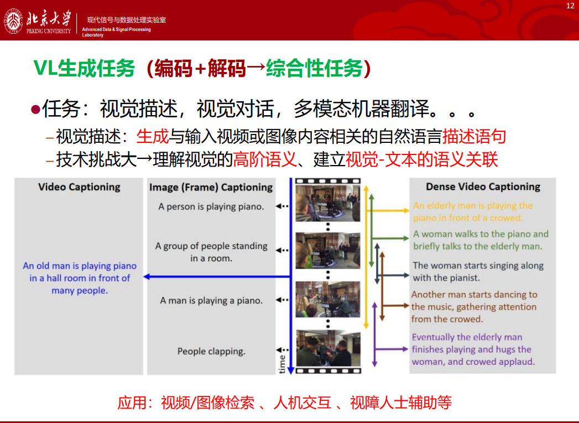The width and height of the screenshot is (579, 423).
Task: Click the dashed arrow beside 'People clapping.'
Action: 283,350
